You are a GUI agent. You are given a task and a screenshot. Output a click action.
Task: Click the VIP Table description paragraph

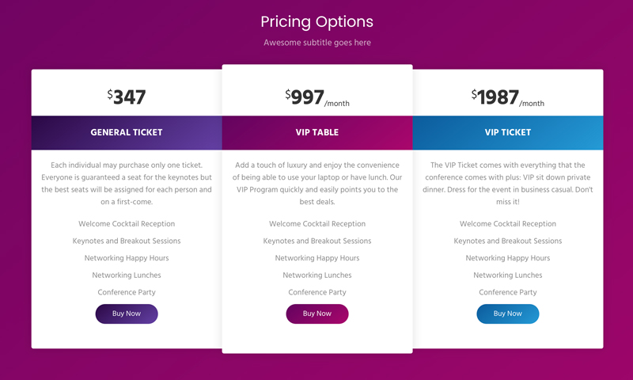(317, 184)
